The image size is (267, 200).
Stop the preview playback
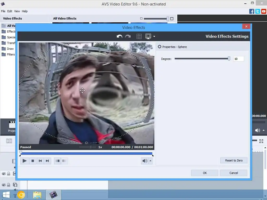pos(33,161)
